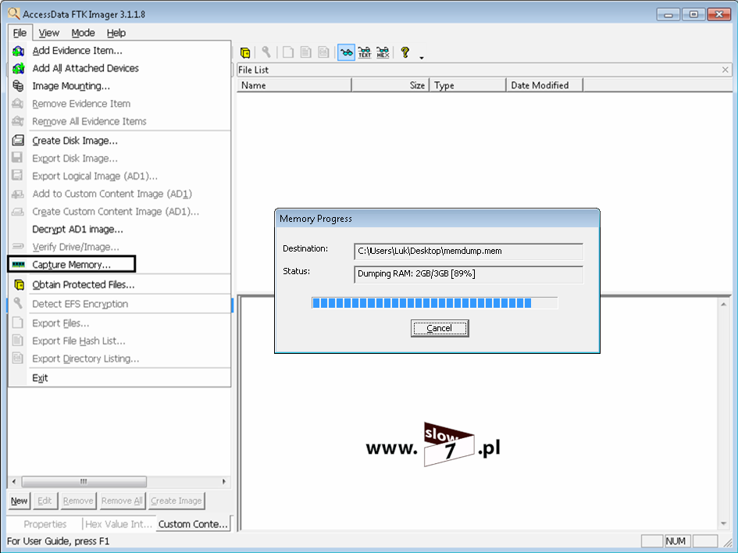Expand the toolbar options arrow

[422, 58]
